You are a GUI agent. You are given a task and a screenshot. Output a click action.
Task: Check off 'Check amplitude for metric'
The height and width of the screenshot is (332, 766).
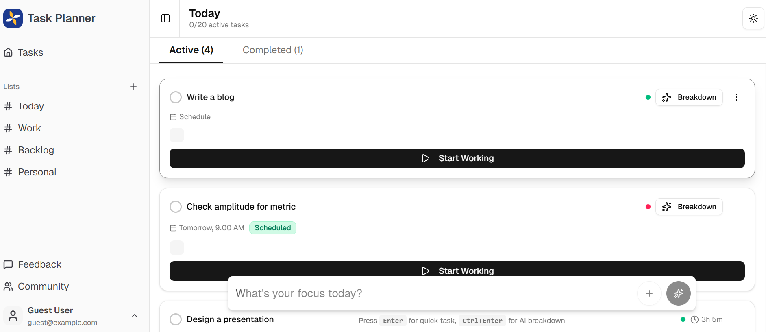point(176,207)
